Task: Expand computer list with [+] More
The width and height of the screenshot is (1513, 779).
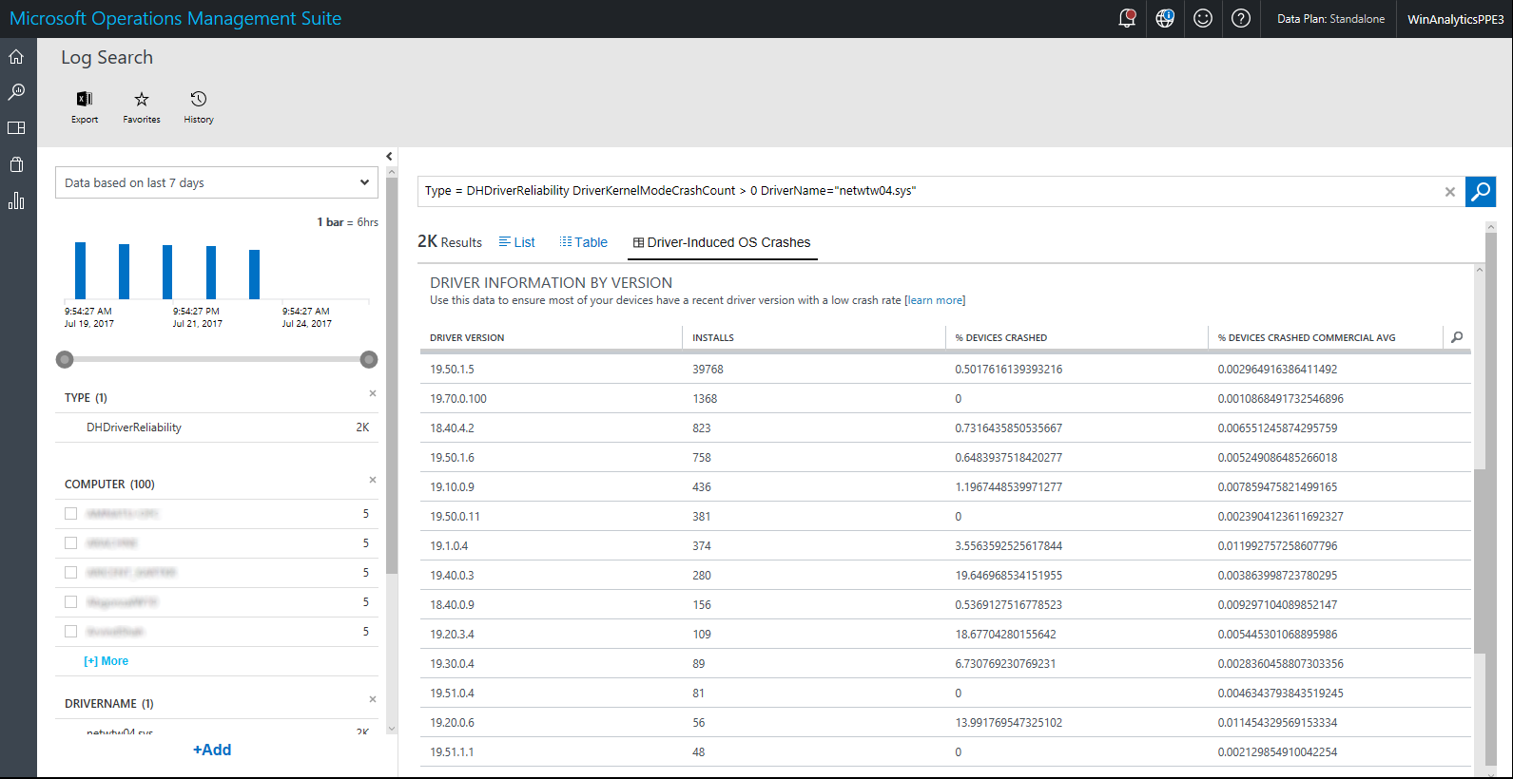Action: pos(107,661)
